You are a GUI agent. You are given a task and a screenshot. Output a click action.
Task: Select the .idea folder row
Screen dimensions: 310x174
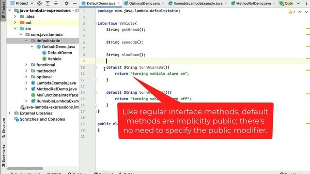43,16
